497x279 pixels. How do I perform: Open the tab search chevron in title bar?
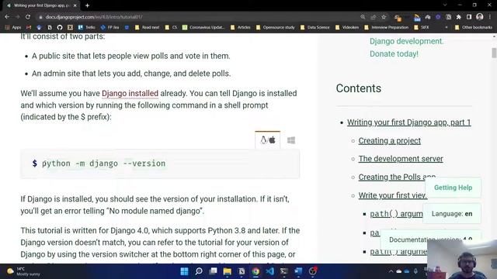pyautogui.click(x=445, y=5)
